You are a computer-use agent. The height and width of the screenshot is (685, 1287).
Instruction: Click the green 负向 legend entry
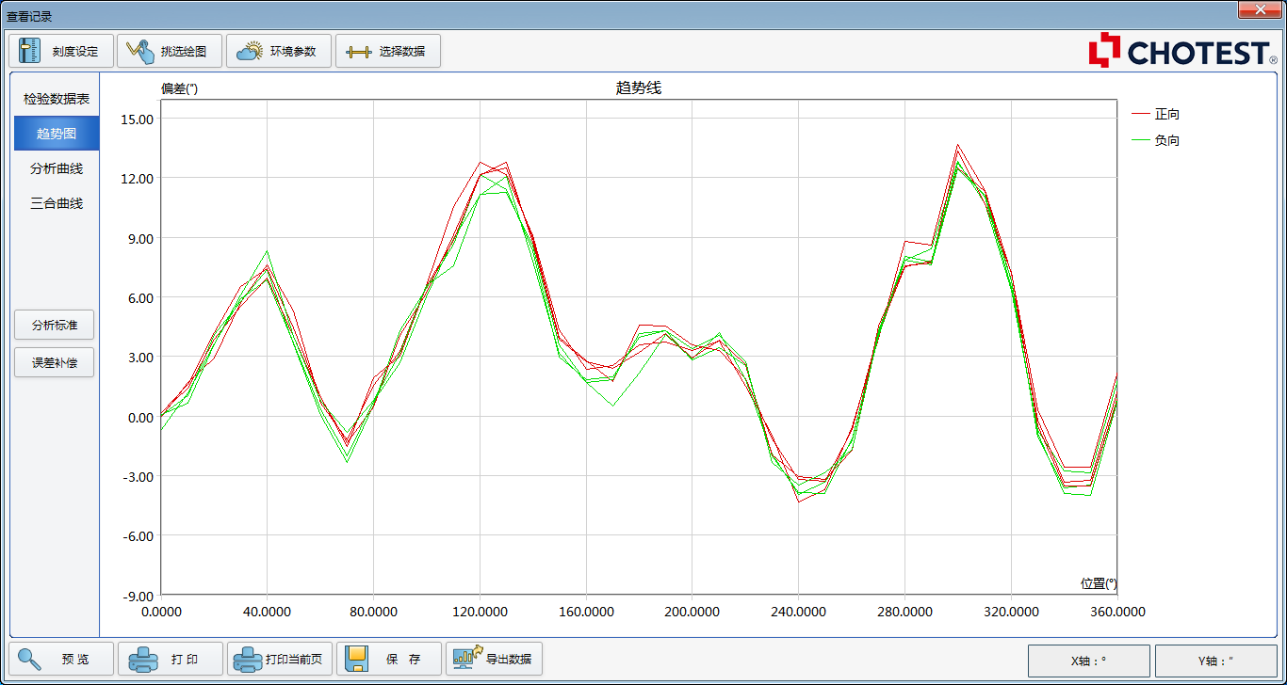1166,140
